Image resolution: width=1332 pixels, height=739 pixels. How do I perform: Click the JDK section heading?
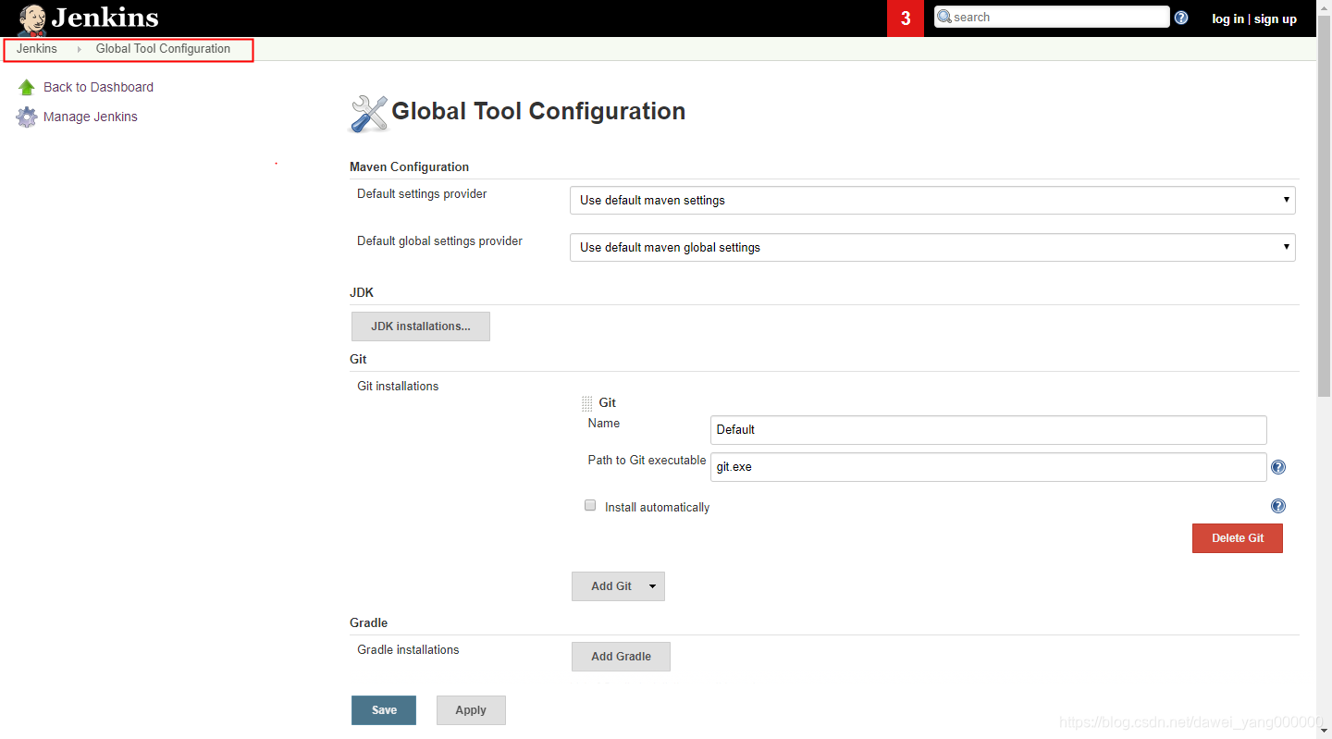(362, 292)
